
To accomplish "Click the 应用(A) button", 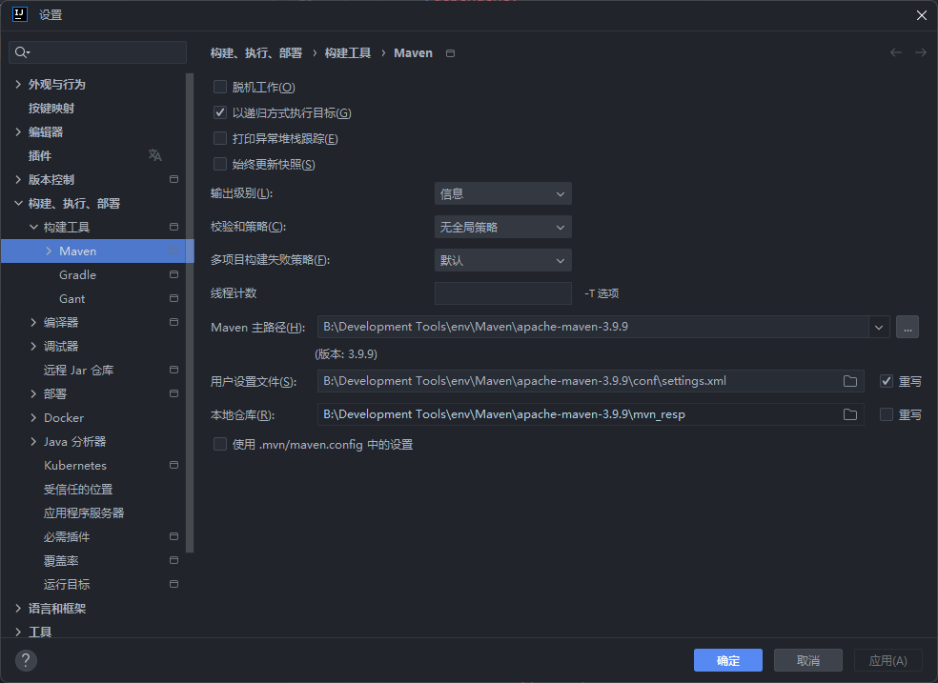I will 888,660.
